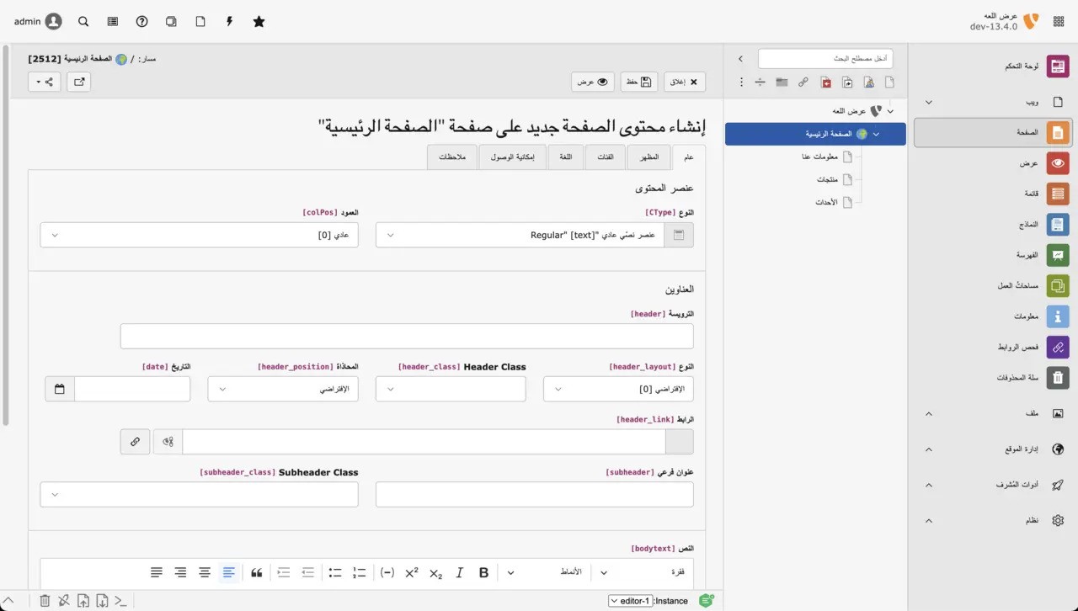
Task: Click the حفظ save button
Action: (x=638, y=82)
